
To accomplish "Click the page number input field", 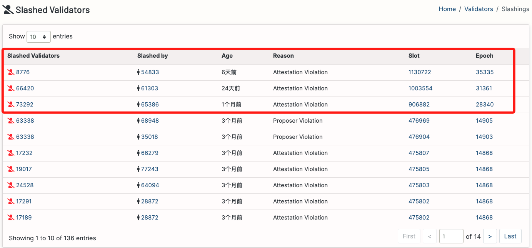I will point(451,236).
